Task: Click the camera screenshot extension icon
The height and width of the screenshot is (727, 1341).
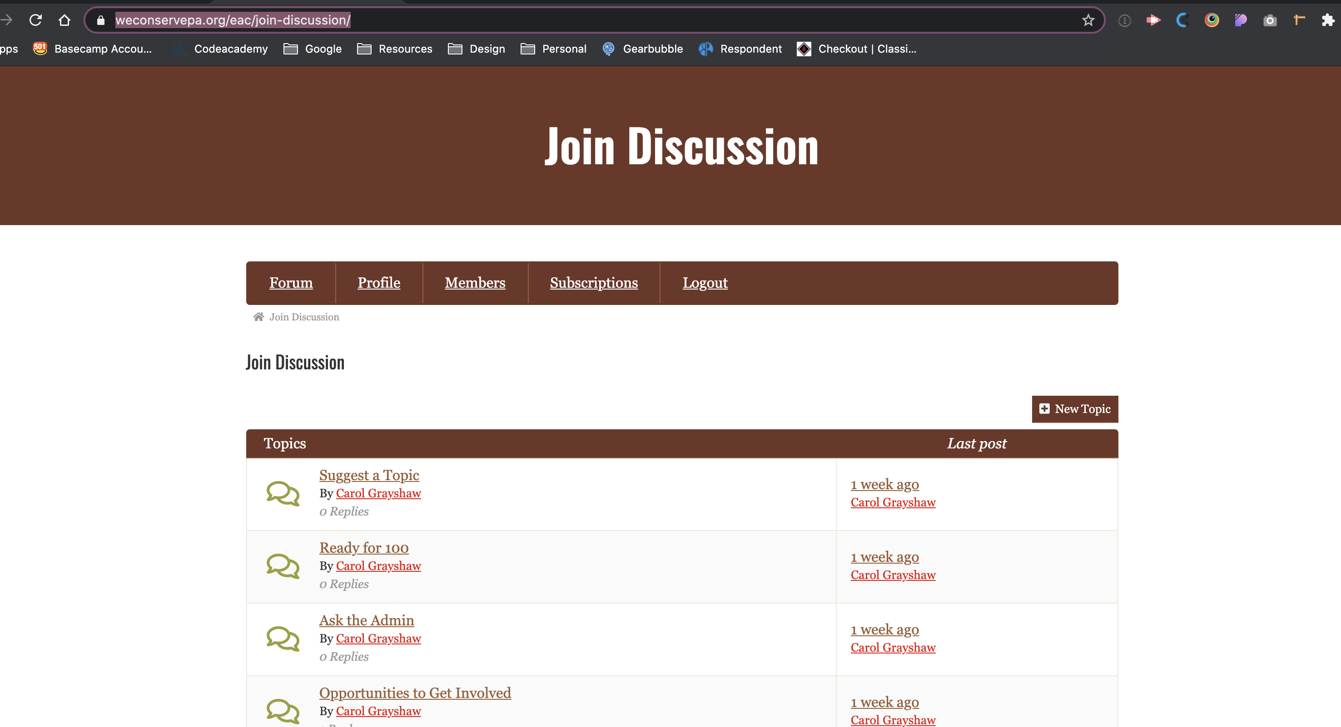Action: [x=1270, y=20]
